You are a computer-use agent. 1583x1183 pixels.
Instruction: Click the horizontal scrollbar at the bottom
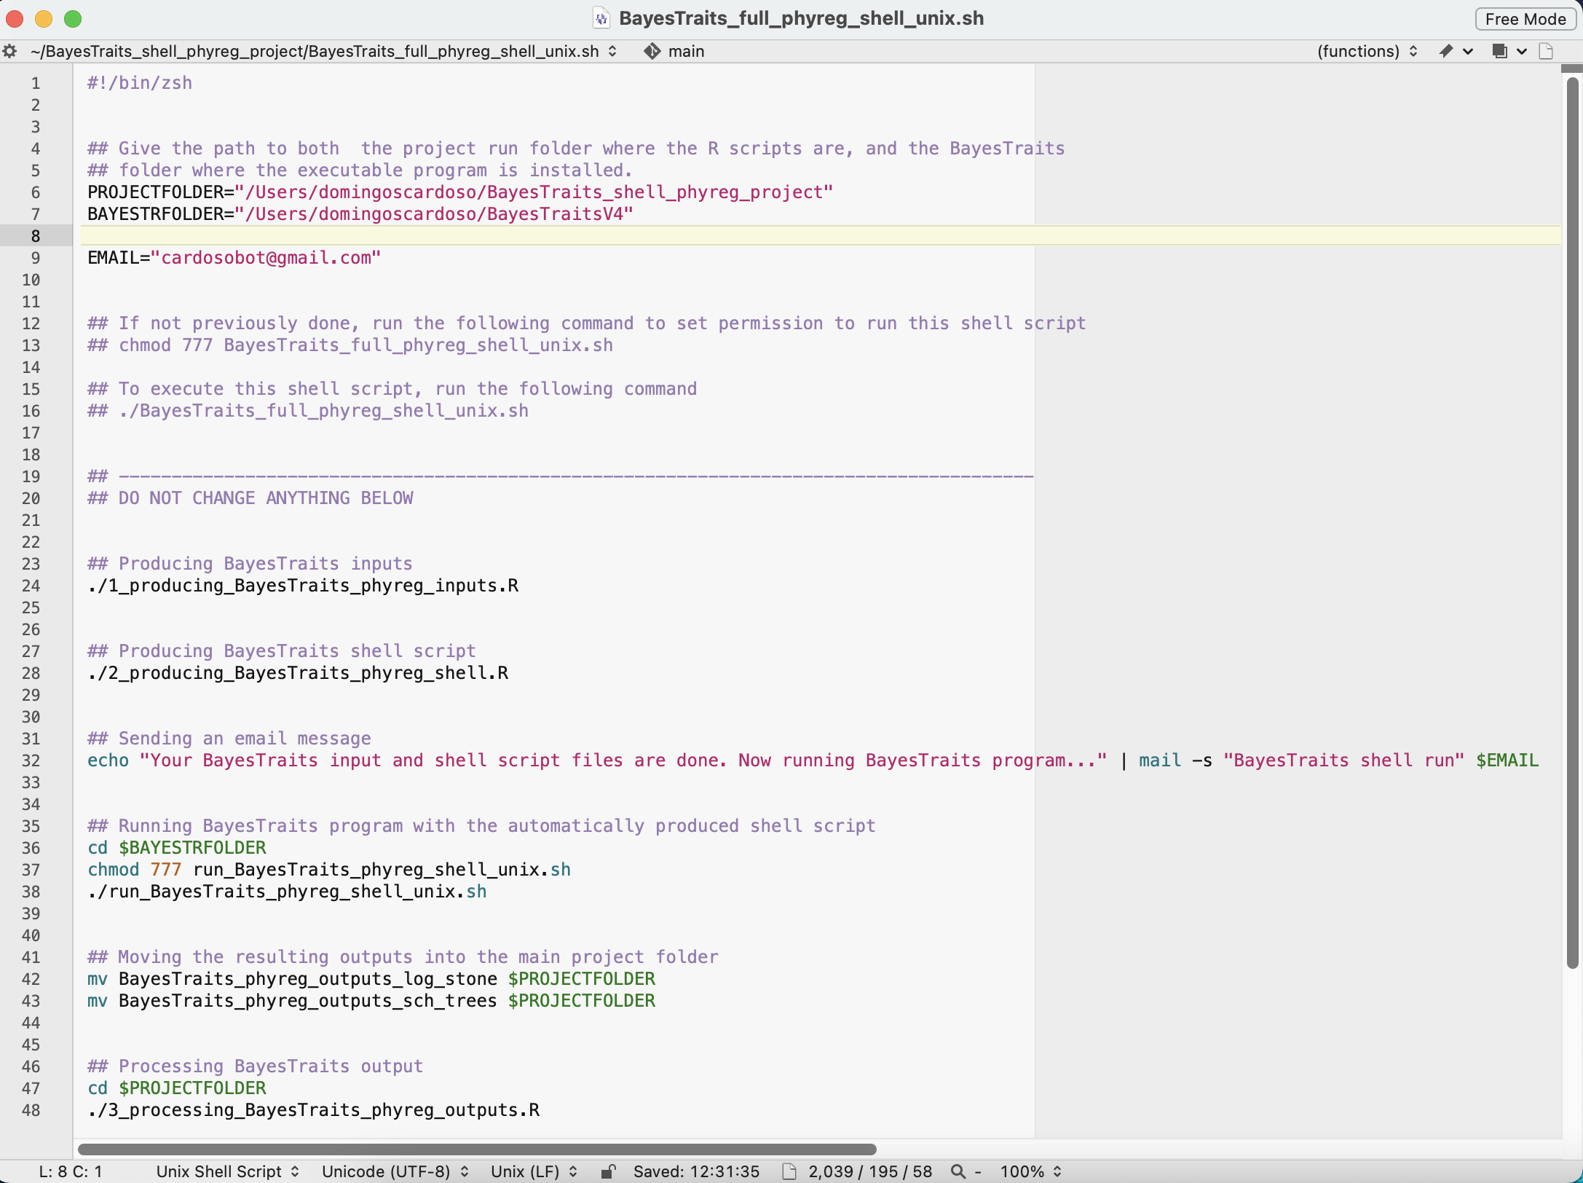coord(477,1149)
